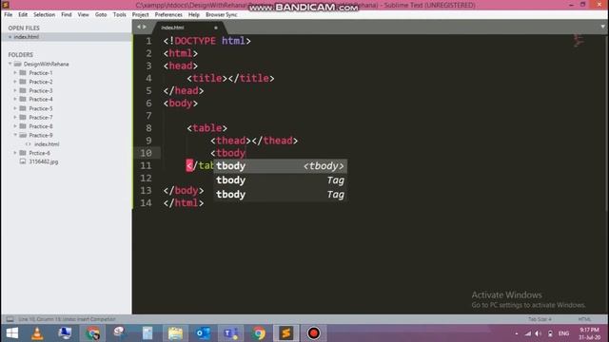The width and height of the screenshot is (609, 342).
Task: Open network status in system tray
Action: point(527,333)
